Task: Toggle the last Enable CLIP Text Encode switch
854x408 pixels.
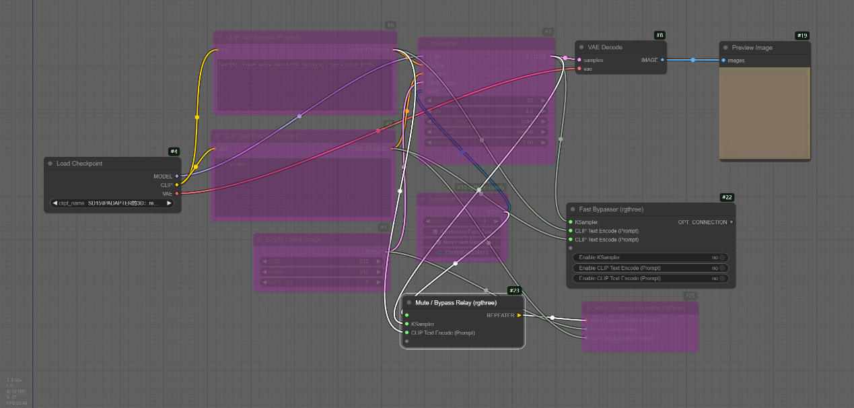Action: point(722,278)
